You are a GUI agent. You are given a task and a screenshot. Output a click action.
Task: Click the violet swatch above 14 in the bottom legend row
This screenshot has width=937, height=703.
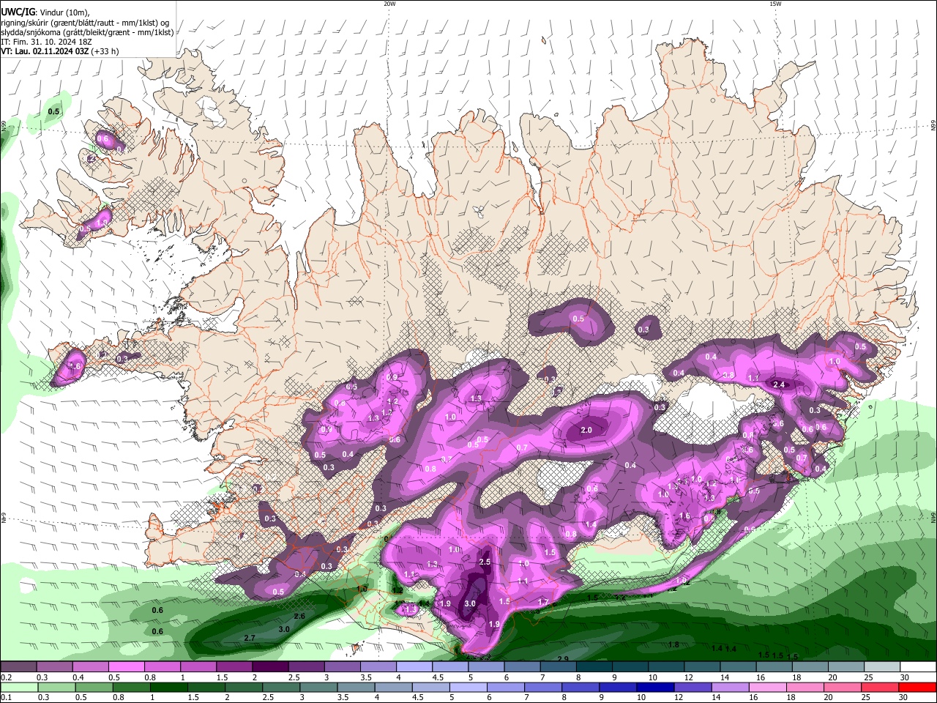(x=729, y=688)
